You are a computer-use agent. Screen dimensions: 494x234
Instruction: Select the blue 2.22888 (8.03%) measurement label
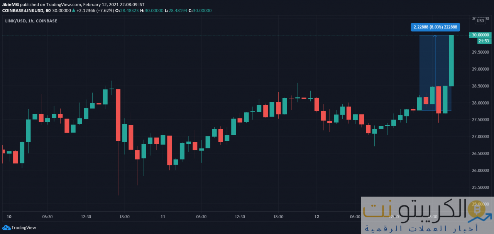[x=435, y=27]
